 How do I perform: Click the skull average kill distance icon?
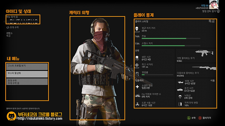[137, 29]
